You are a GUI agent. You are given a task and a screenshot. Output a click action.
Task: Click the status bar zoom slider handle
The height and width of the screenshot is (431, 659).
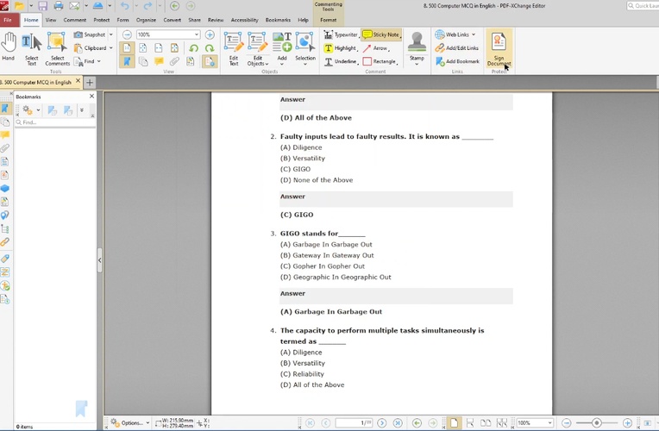tap(596, 423)
